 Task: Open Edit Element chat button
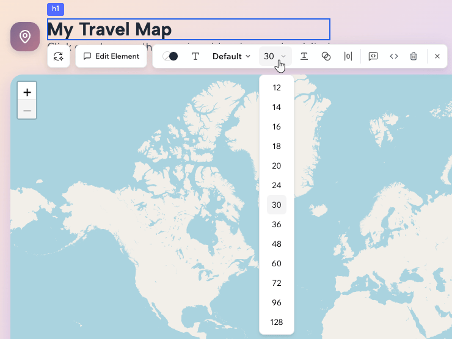coord(111,56)
